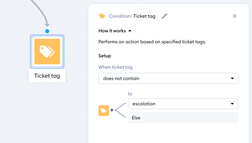Screen dimensions: 252x143
Task: Select the orange Ticket tag node on canvas
Action: click(47, 52)
